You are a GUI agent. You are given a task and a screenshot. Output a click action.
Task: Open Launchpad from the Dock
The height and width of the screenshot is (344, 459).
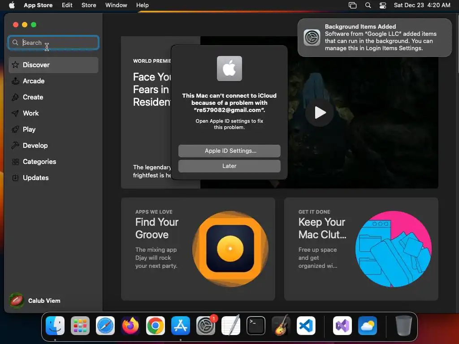click(x=80, y=326)
